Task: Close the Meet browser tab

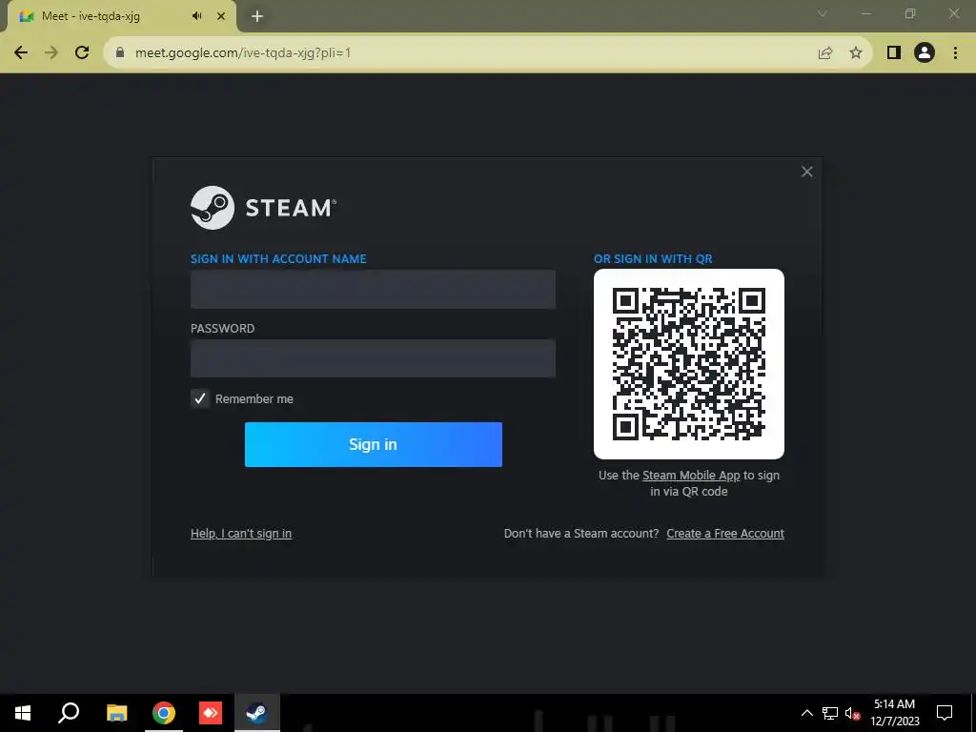Action: pos(221,16)
